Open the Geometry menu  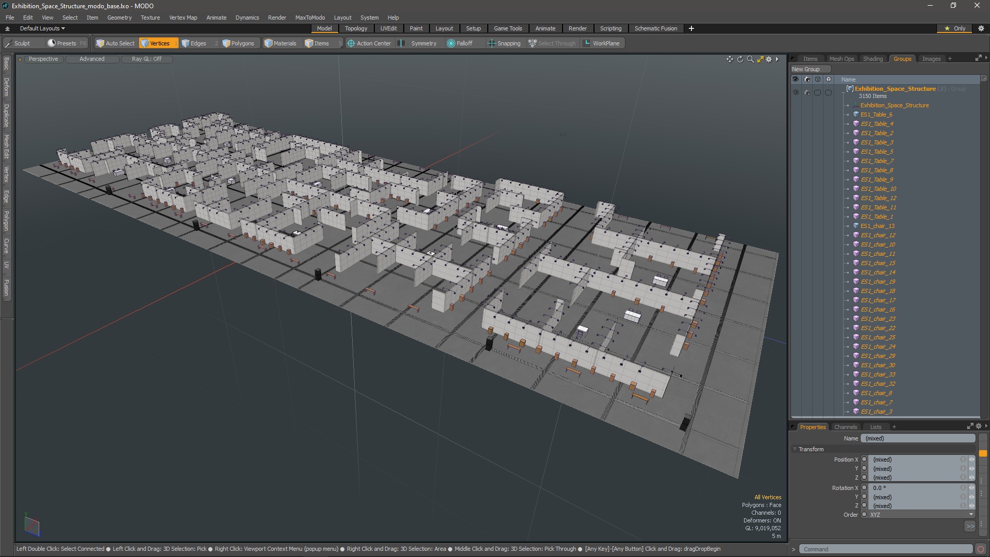pyautogui.click(x=119, y=18)
